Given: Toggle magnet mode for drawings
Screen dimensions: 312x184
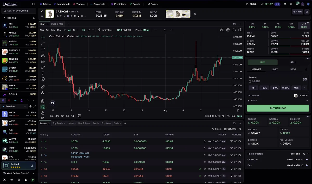Looking at the screenshot, I should coord(43,101).
